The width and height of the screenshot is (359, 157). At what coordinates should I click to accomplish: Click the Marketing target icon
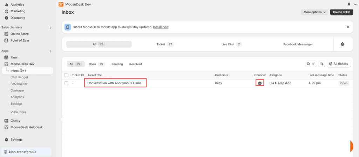(x=6, y=11)
